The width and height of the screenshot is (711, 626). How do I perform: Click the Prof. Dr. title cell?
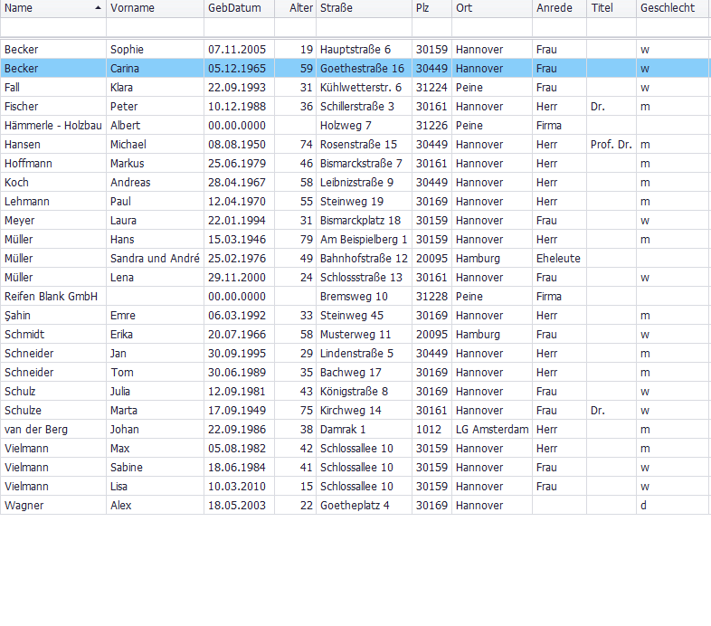pos(611,145)
